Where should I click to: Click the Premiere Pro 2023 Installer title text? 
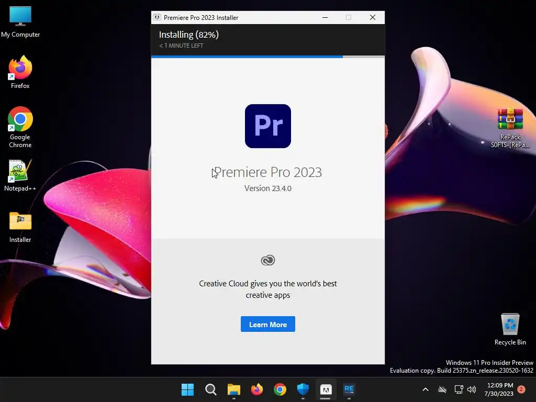201,17
